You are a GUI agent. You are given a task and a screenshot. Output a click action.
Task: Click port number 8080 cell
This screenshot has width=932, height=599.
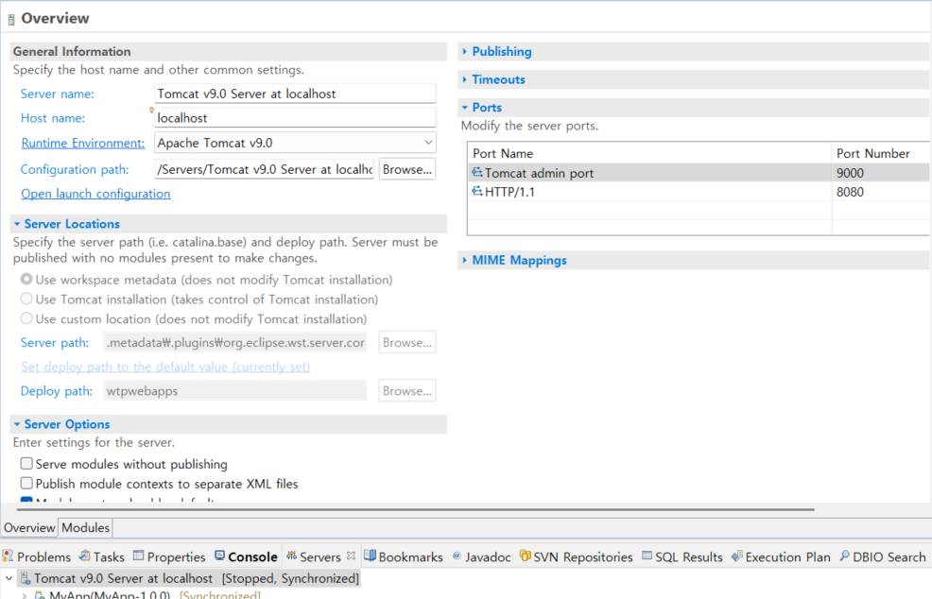point(850,192)
